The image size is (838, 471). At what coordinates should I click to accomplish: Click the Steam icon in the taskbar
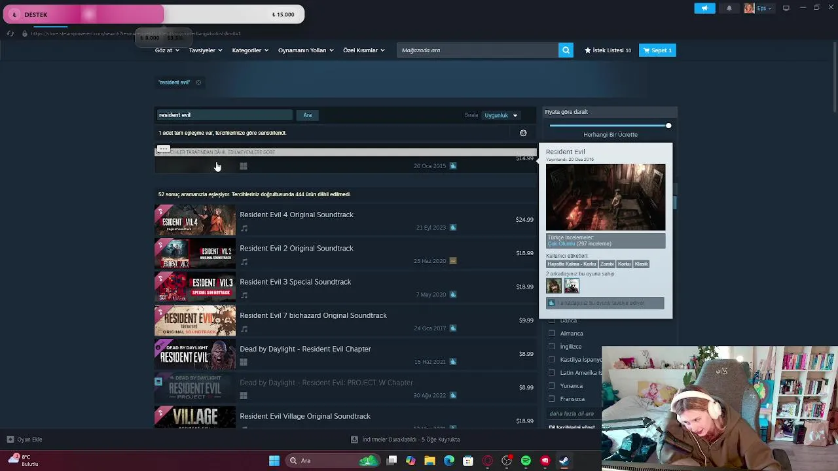point(564,461)
